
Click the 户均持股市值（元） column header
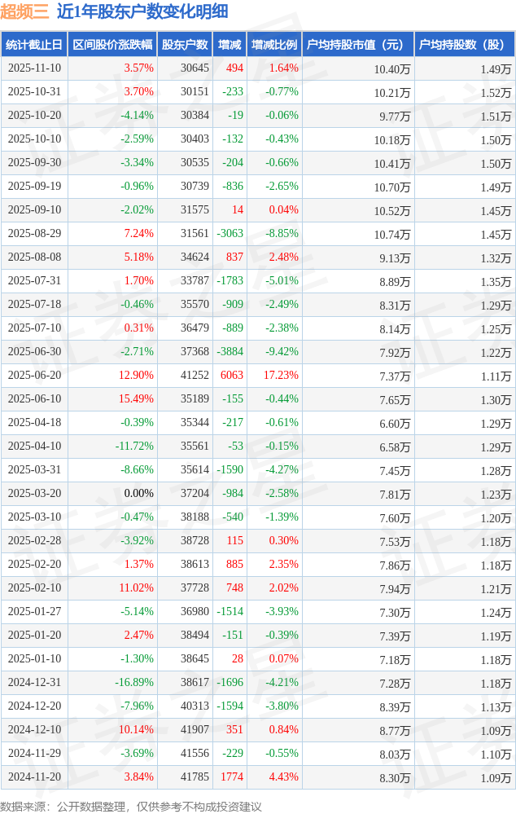(357, 45)
